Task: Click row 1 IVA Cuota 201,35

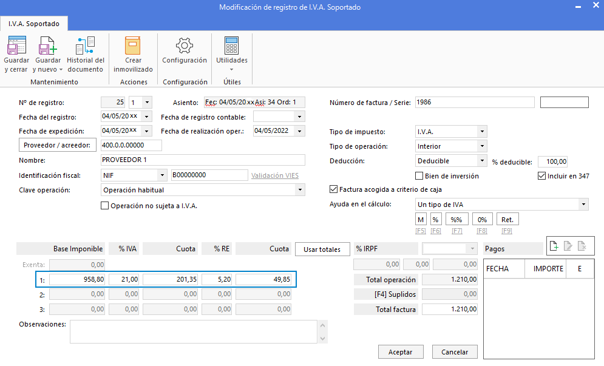Action: (x=170, y=279)
